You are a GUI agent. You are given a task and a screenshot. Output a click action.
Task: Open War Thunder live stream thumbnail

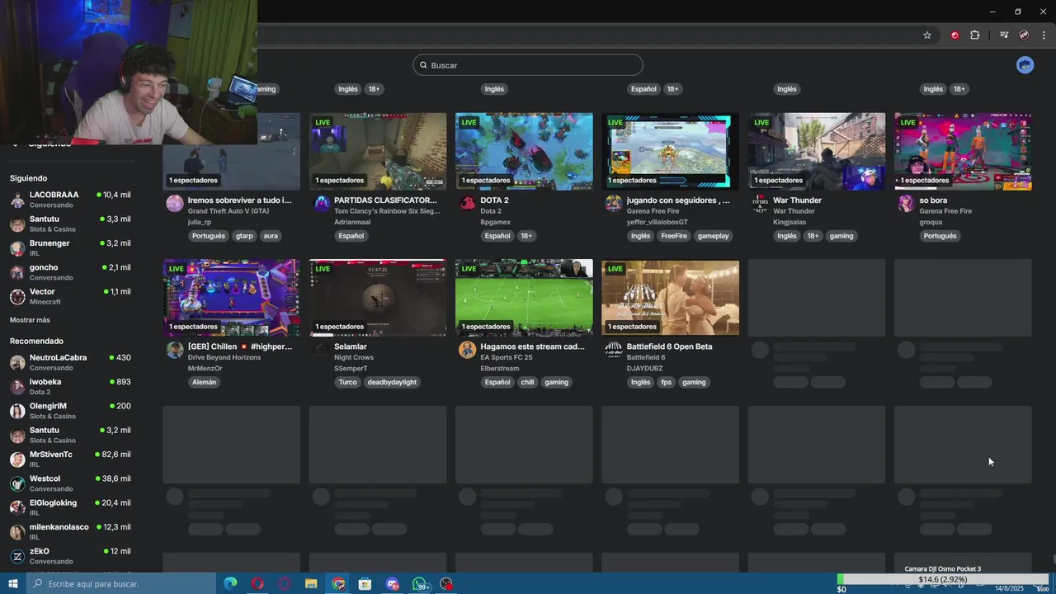coord(817,152)
